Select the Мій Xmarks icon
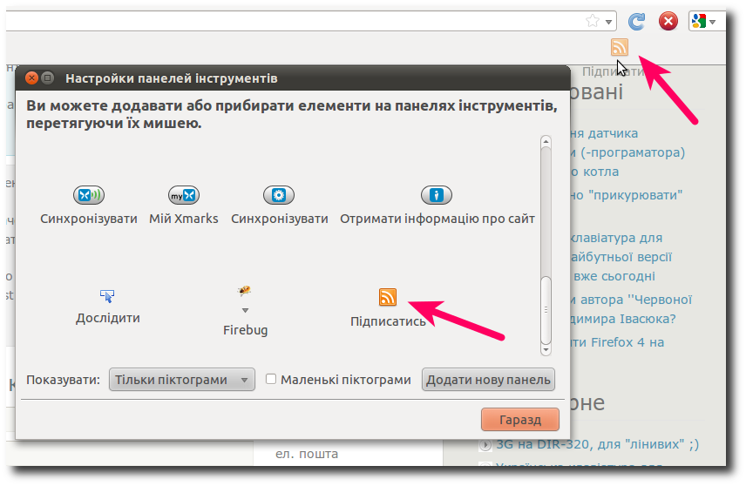The height and width of the screenshot is (486, 746). (x=184, y=195)
